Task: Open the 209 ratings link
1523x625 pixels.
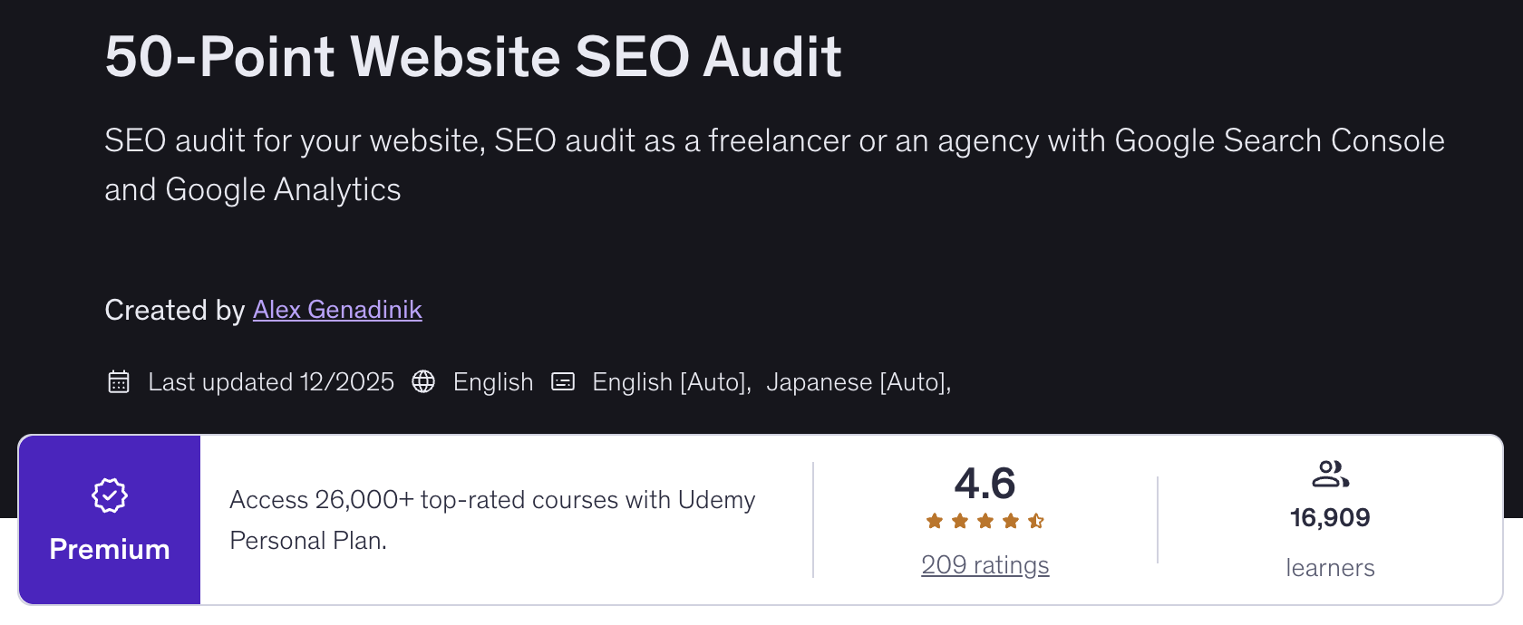Action: [x=985, y=565]
